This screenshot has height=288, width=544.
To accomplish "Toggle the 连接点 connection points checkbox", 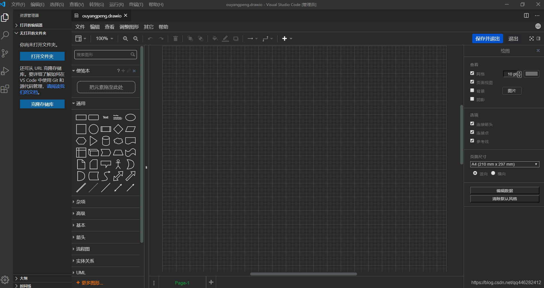I will (472, 132).
